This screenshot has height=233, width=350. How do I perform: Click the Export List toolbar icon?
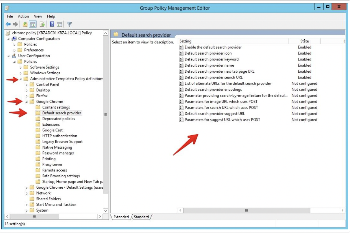click(x=42, y=24)
